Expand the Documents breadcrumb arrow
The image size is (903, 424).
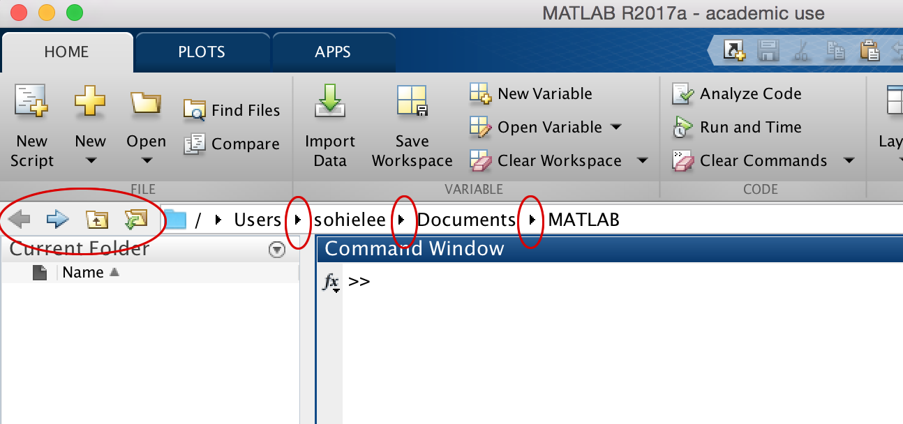pos(532,220)
